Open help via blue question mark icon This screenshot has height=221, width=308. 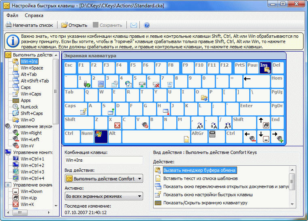coord(147,25)
